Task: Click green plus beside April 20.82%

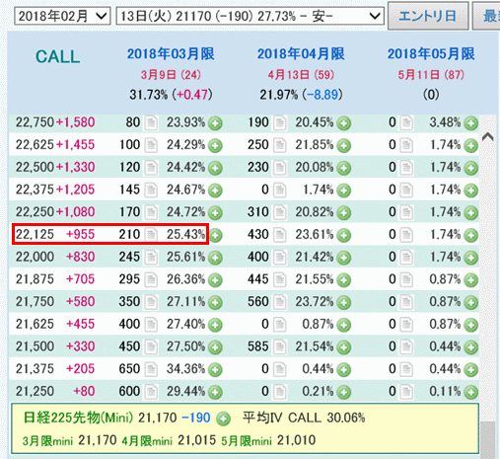Action: (x=344, y=213)
